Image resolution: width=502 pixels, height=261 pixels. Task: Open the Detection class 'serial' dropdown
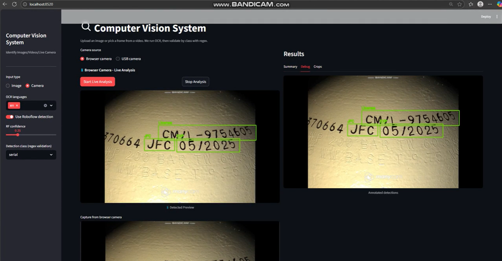31,155
